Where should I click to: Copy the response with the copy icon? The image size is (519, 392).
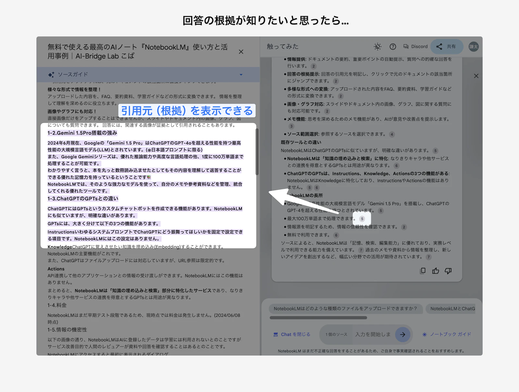(x=423, y=271)
